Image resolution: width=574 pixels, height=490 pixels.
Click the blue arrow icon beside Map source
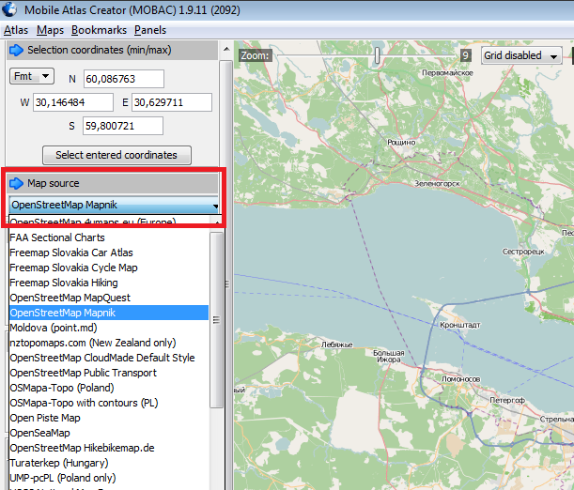pyautogui.click(x=17, y=183)
